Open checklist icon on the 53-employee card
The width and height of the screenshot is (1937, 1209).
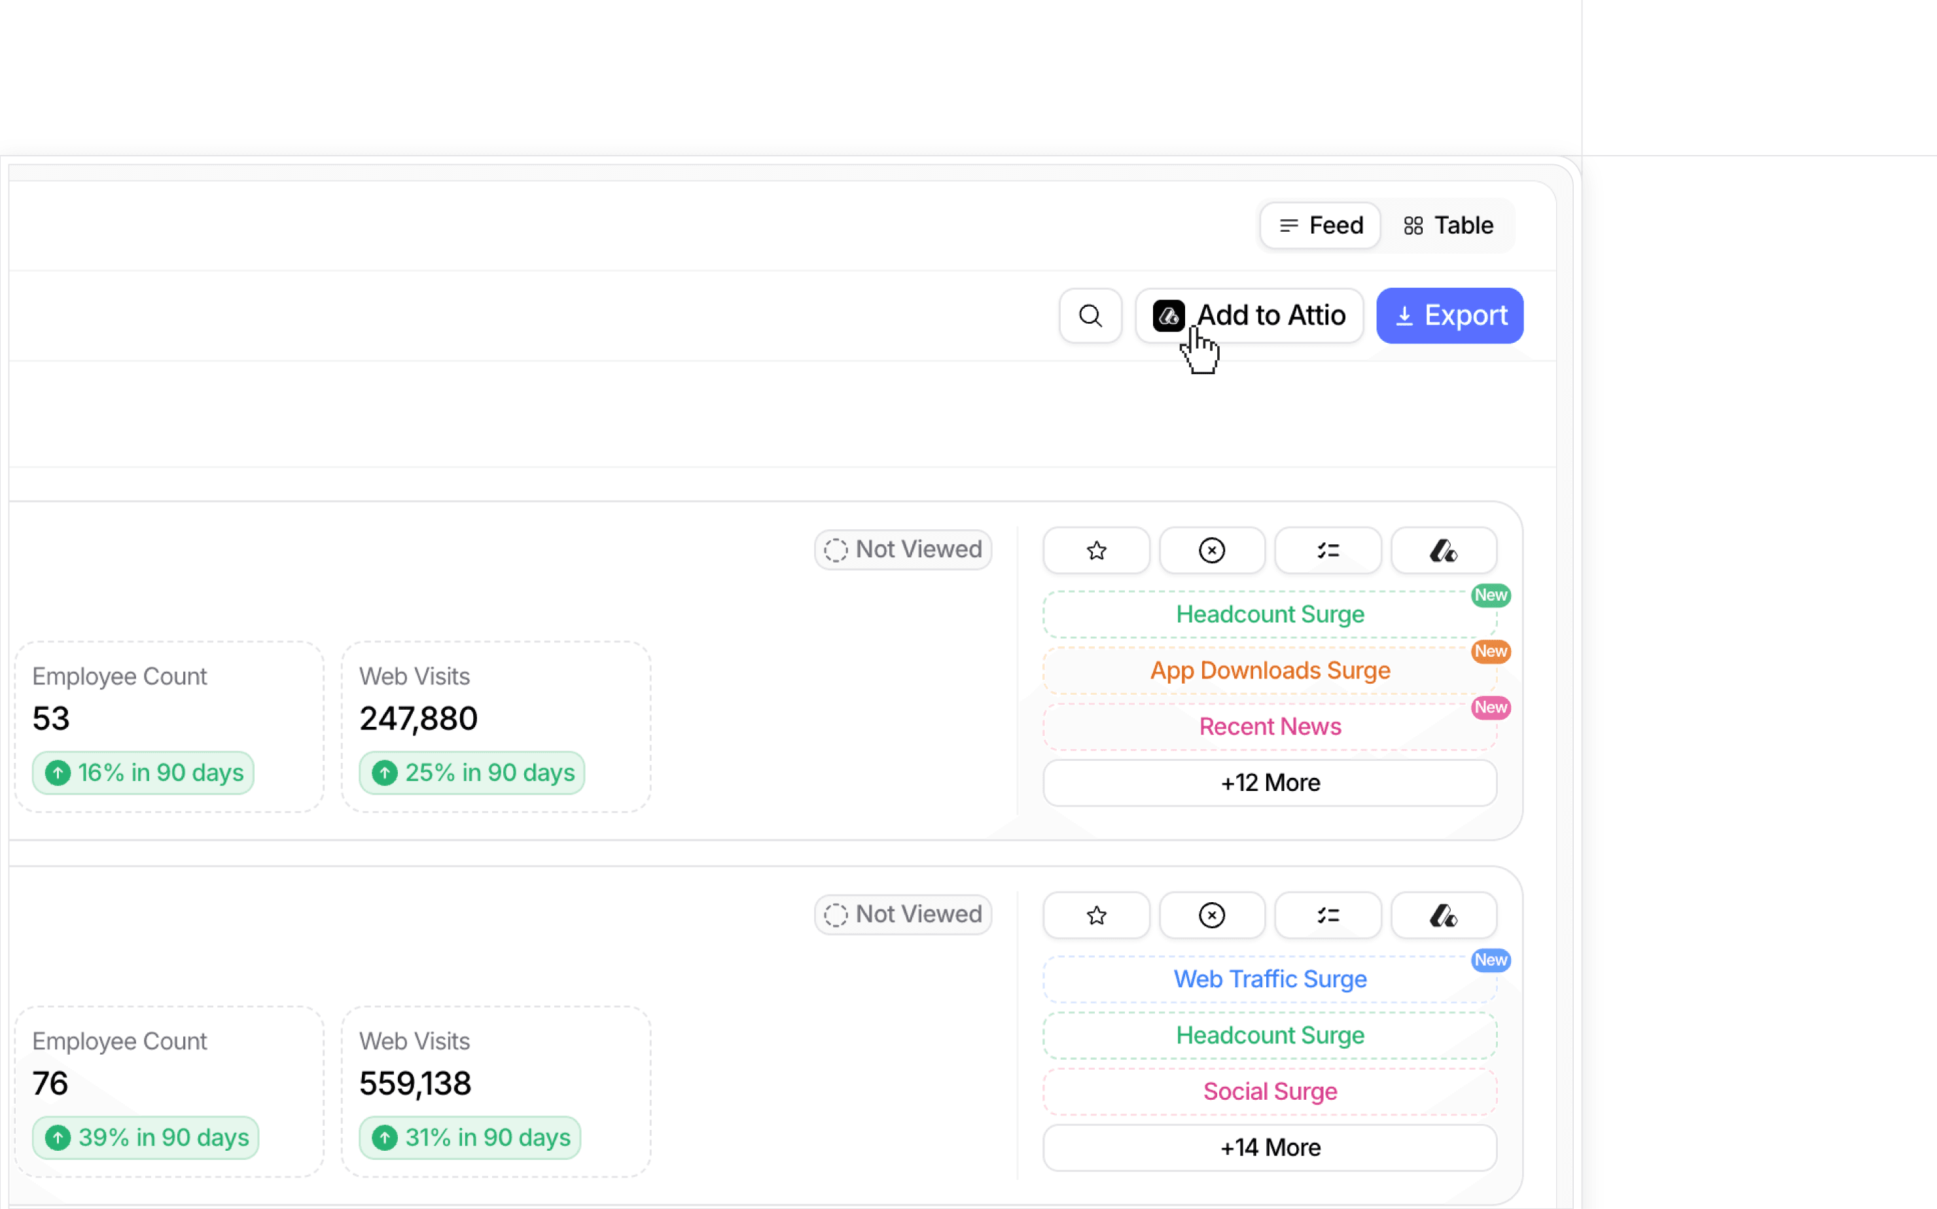pos(1328,550)
